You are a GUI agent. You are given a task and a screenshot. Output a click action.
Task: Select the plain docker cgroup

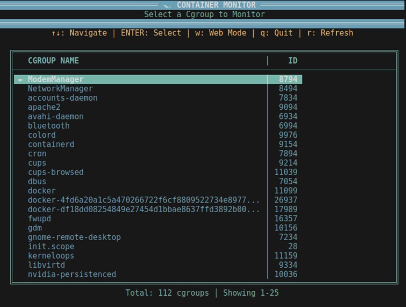pos(42,191)
